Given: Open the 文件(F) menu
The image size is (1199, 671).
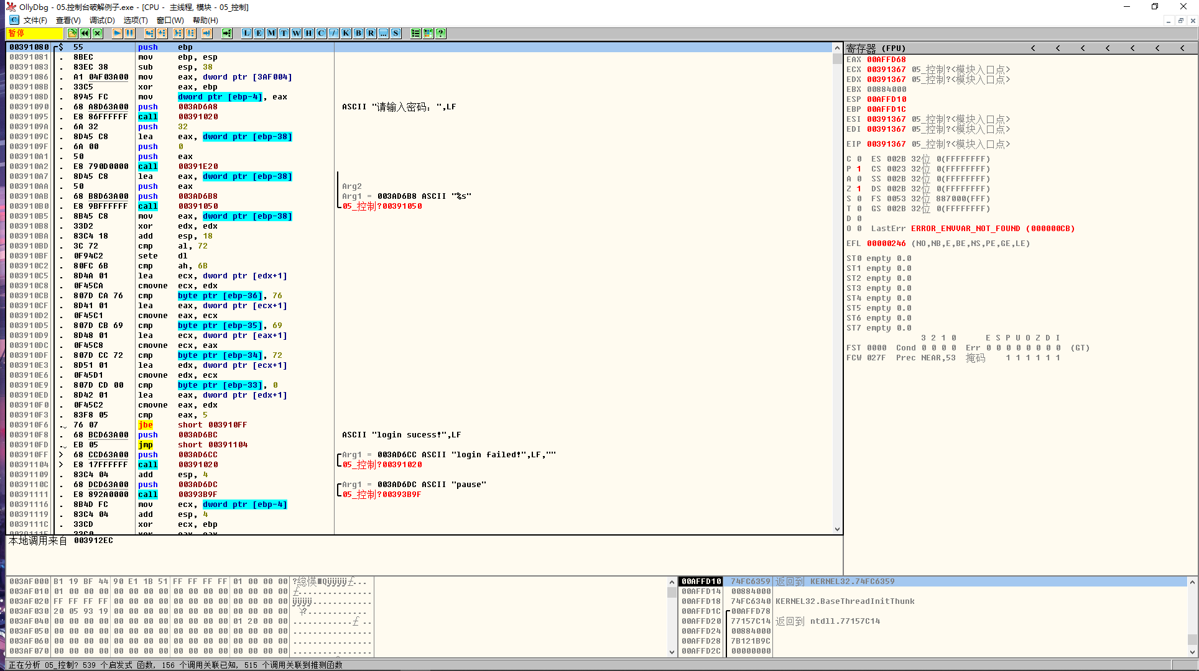Looking at the screenshot, I should click(35, 21).
